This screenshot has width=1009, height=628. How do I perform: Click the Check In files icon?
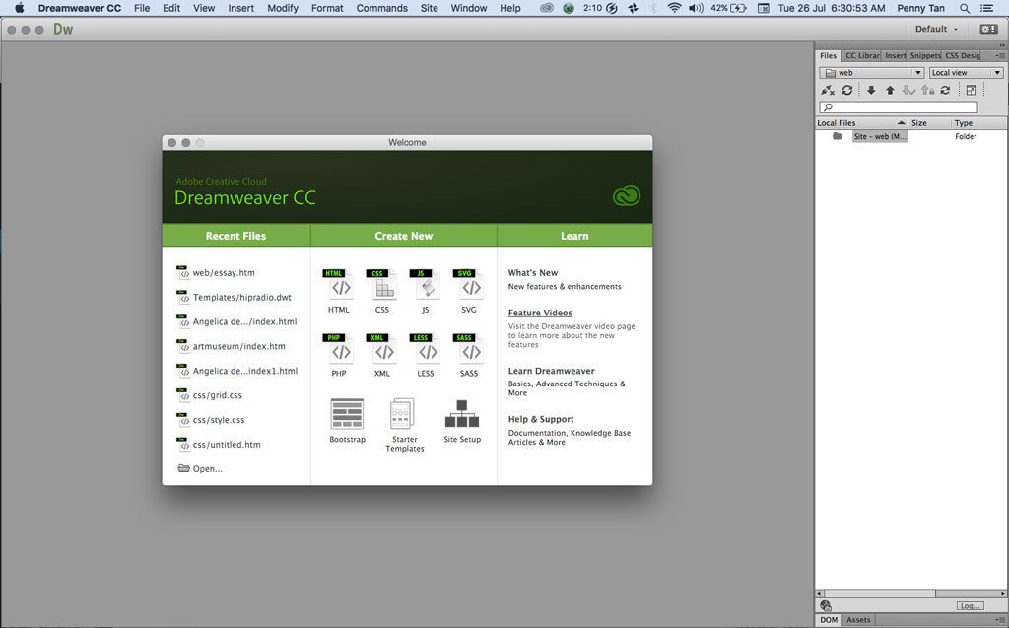pos(927,90)
